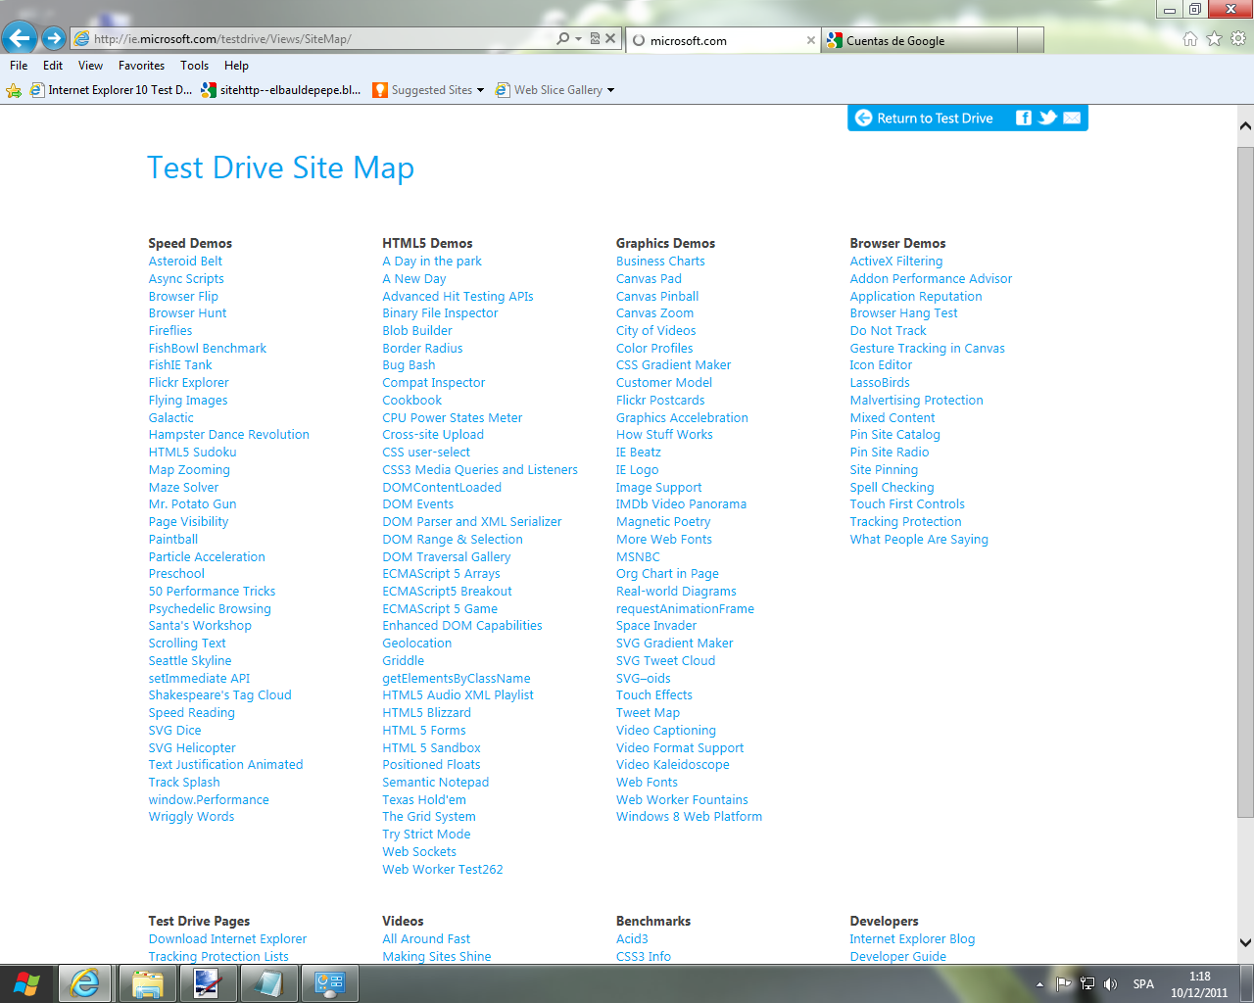Click Add to Favorites bar star icon
Image resolution: width=1254 pixels, height=1003 pixels.
[x=14, y=90]
